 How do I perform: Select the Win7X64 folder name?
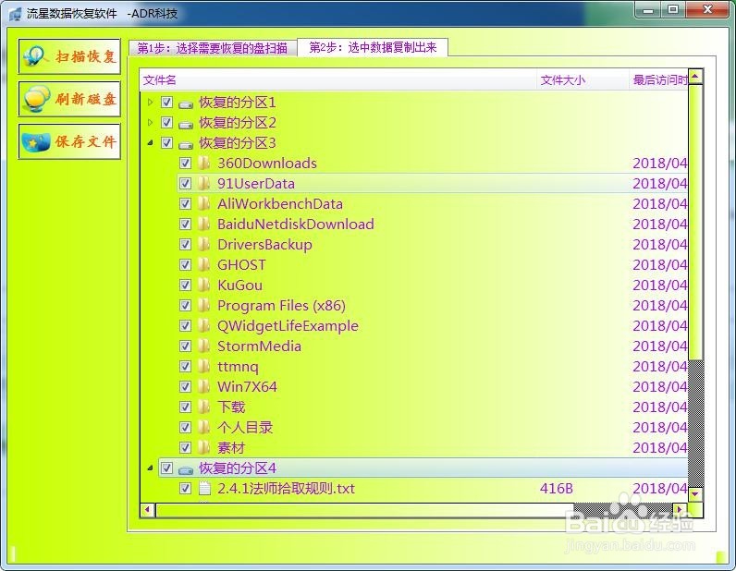click(x=247, y=386)
